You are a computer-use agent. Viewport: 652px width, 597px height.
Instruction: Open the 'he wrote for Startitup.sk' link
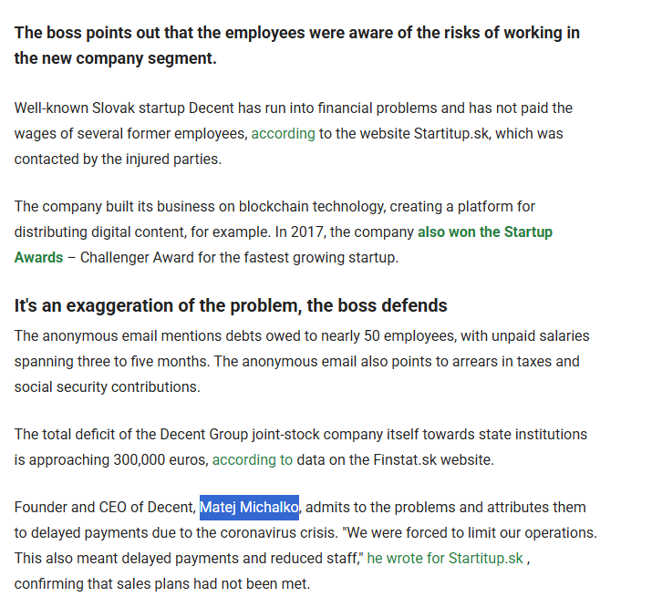pos(444,559)
